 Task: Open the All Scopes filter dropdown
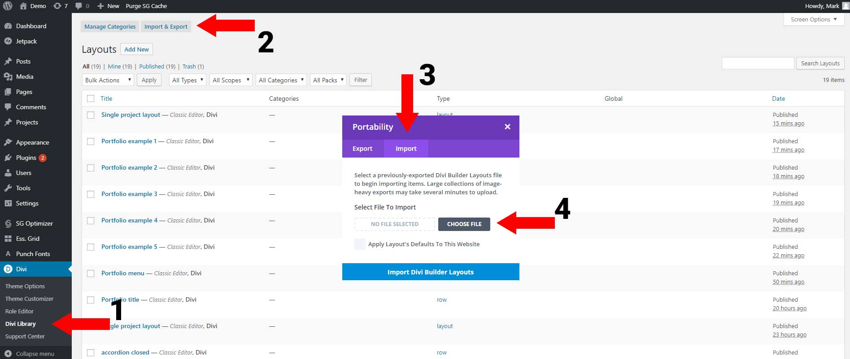click(x=231, y=80)
